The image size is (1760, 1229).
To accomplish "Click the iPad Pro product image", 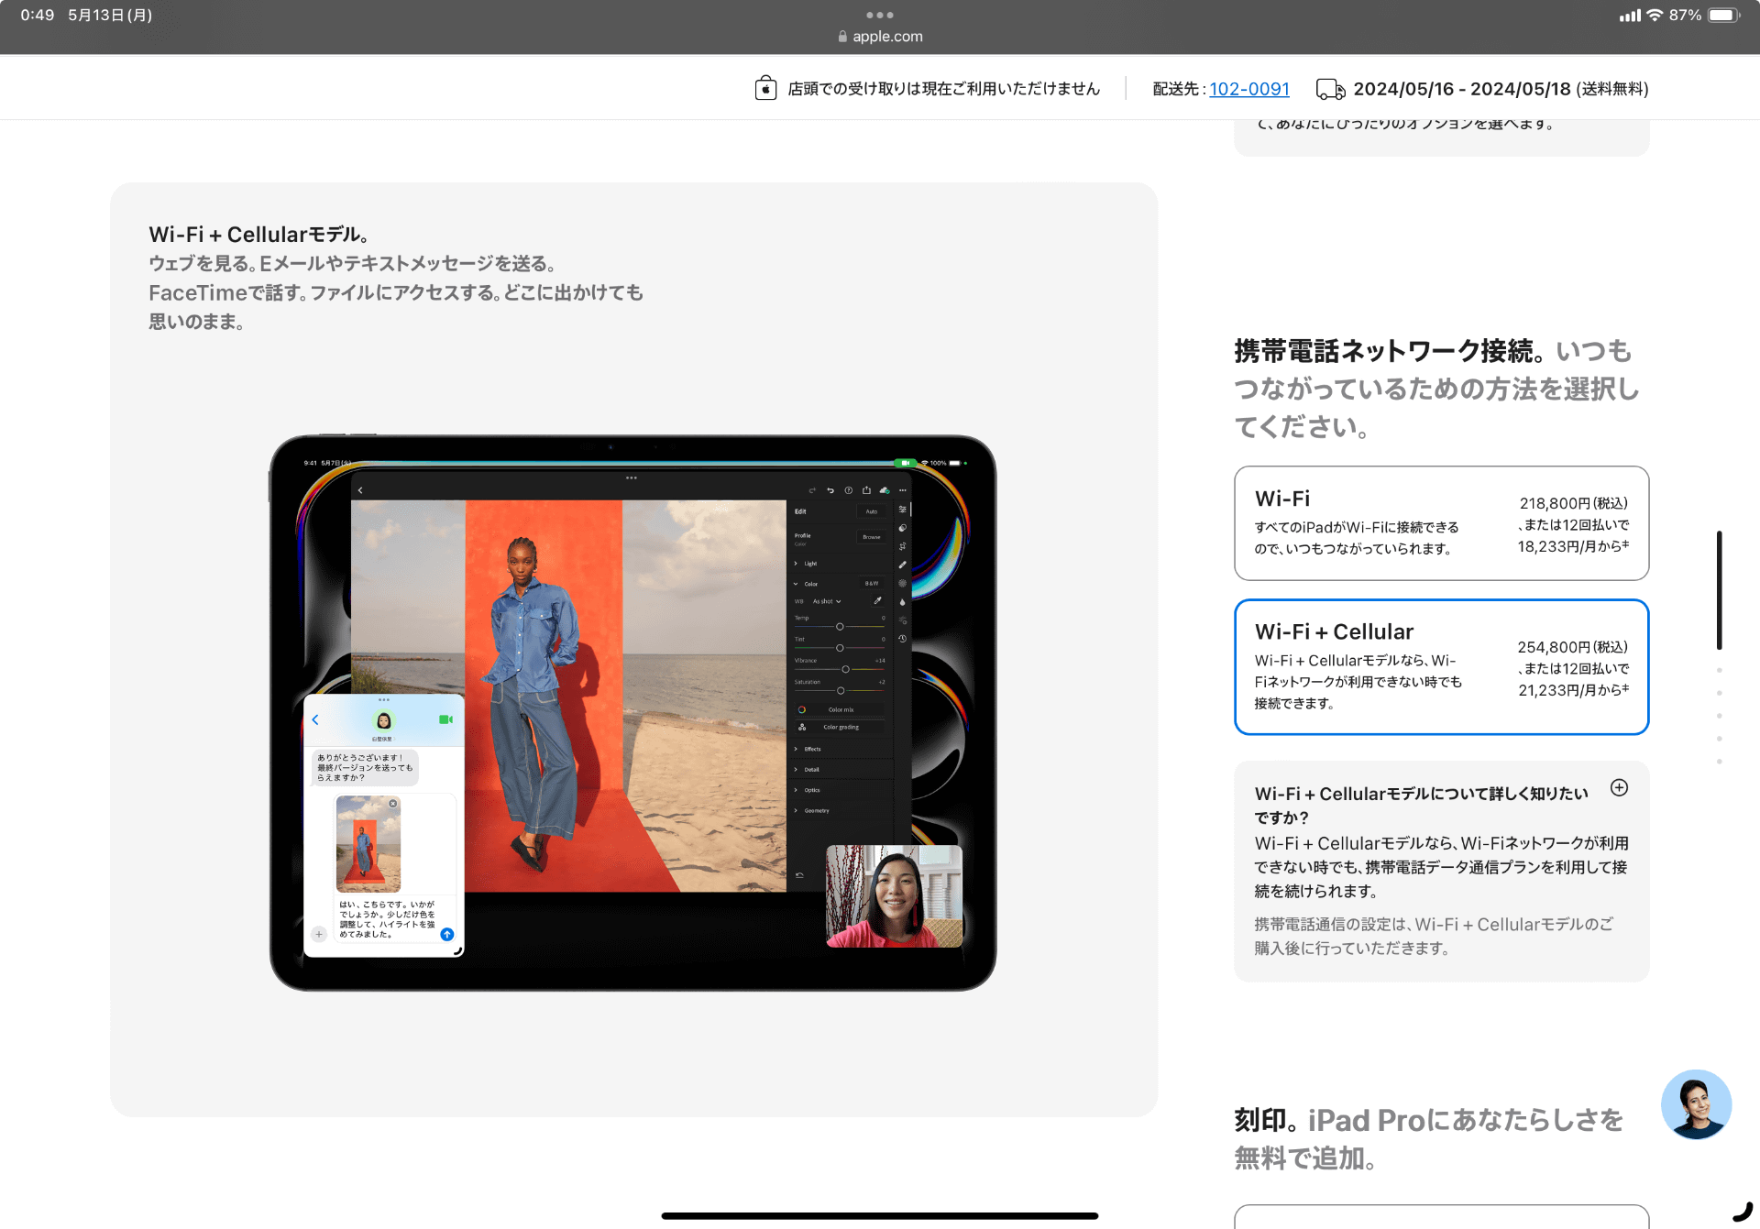I will 632,712.
